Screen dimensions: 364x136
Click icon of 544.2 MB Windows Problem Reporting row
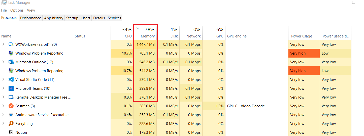coord(11,71)
